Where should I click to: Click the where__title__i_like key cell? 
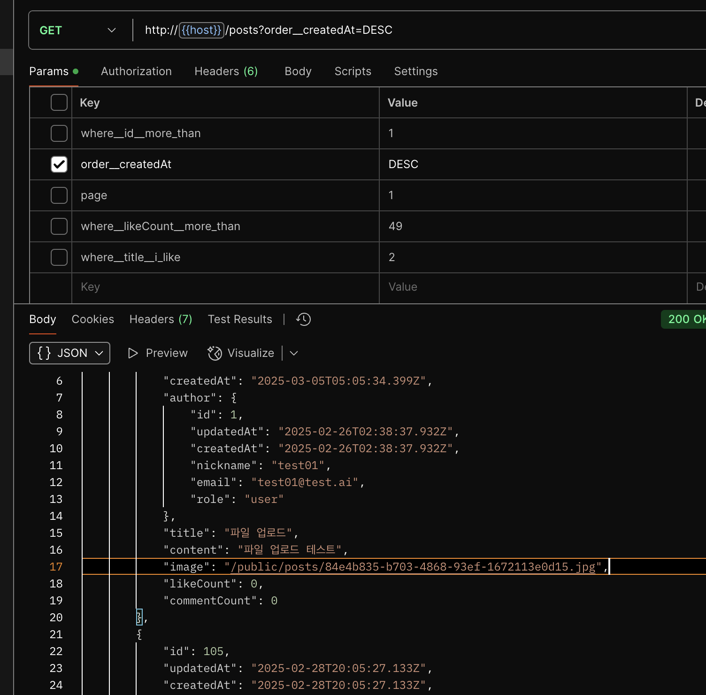point(225,257)
